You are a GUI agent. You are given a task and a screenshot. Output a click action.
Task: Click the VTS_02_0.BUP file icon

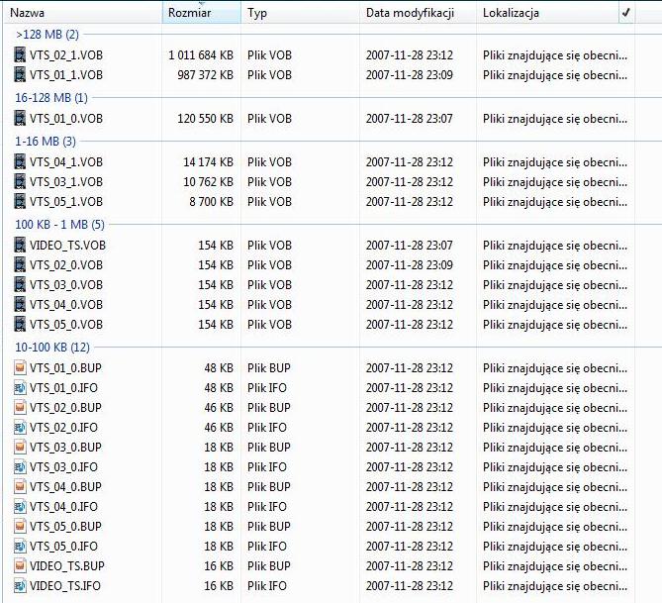pos(20,408)
